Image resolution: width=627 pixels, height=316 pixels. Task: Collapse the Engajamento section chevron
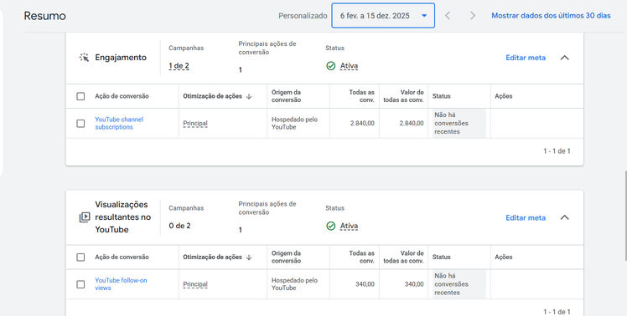[x=564, y=58]
